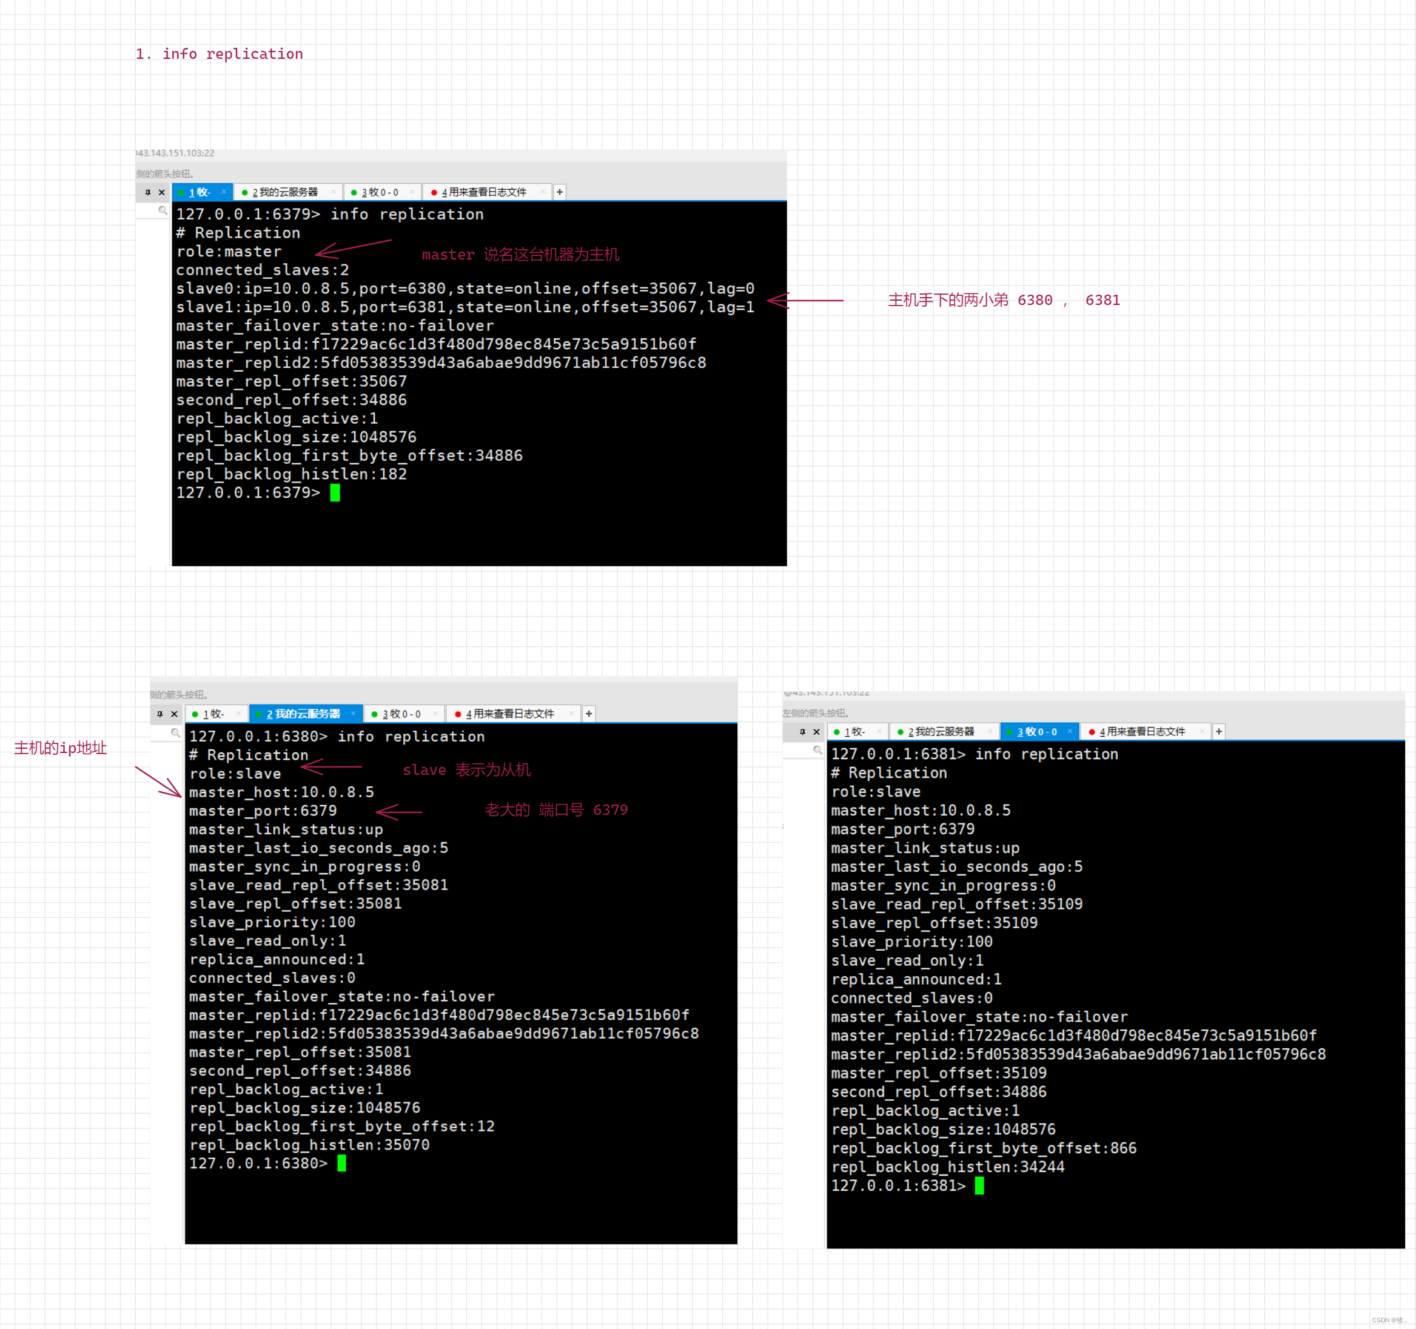Click 'master_host:10.0.8.5' in 6380 terminal

281,792
